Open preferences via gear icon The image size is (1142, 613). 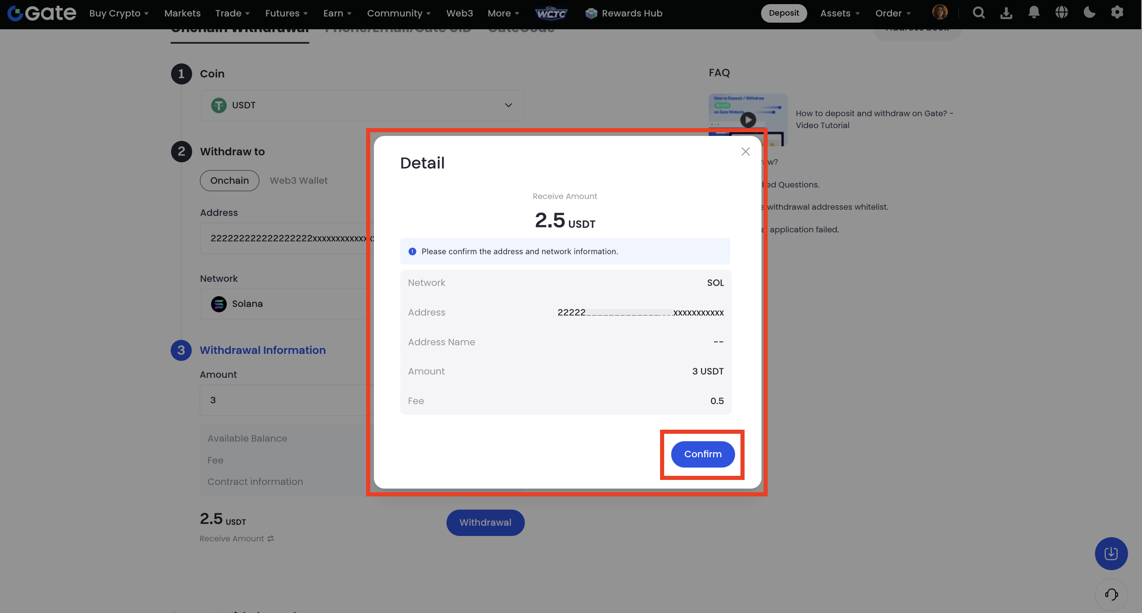point(1117,13)
